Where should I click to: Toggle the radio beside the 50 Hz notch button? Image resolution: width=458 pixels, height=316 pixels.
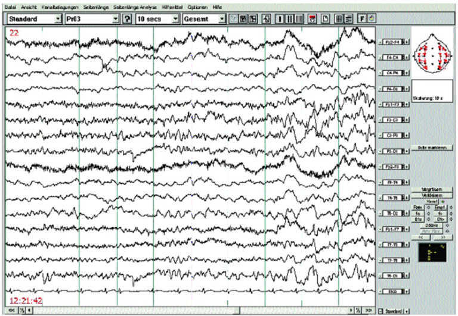[x=447, y=226]
